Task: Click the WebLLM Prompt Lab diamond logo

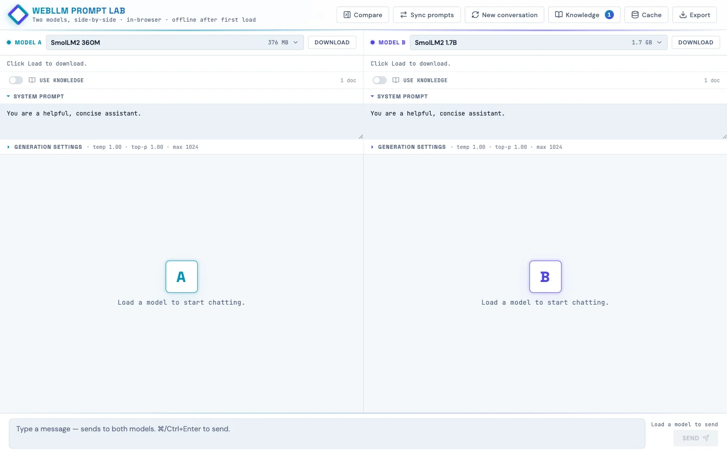Action: coord(18,15)
